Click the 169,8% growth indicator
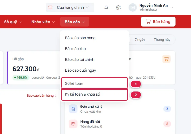The image size is (191, 134). 21,78
